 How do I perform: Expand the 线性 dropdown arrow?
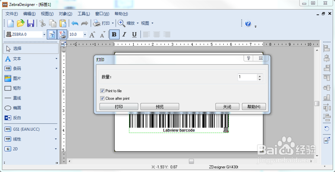[56, 139]
